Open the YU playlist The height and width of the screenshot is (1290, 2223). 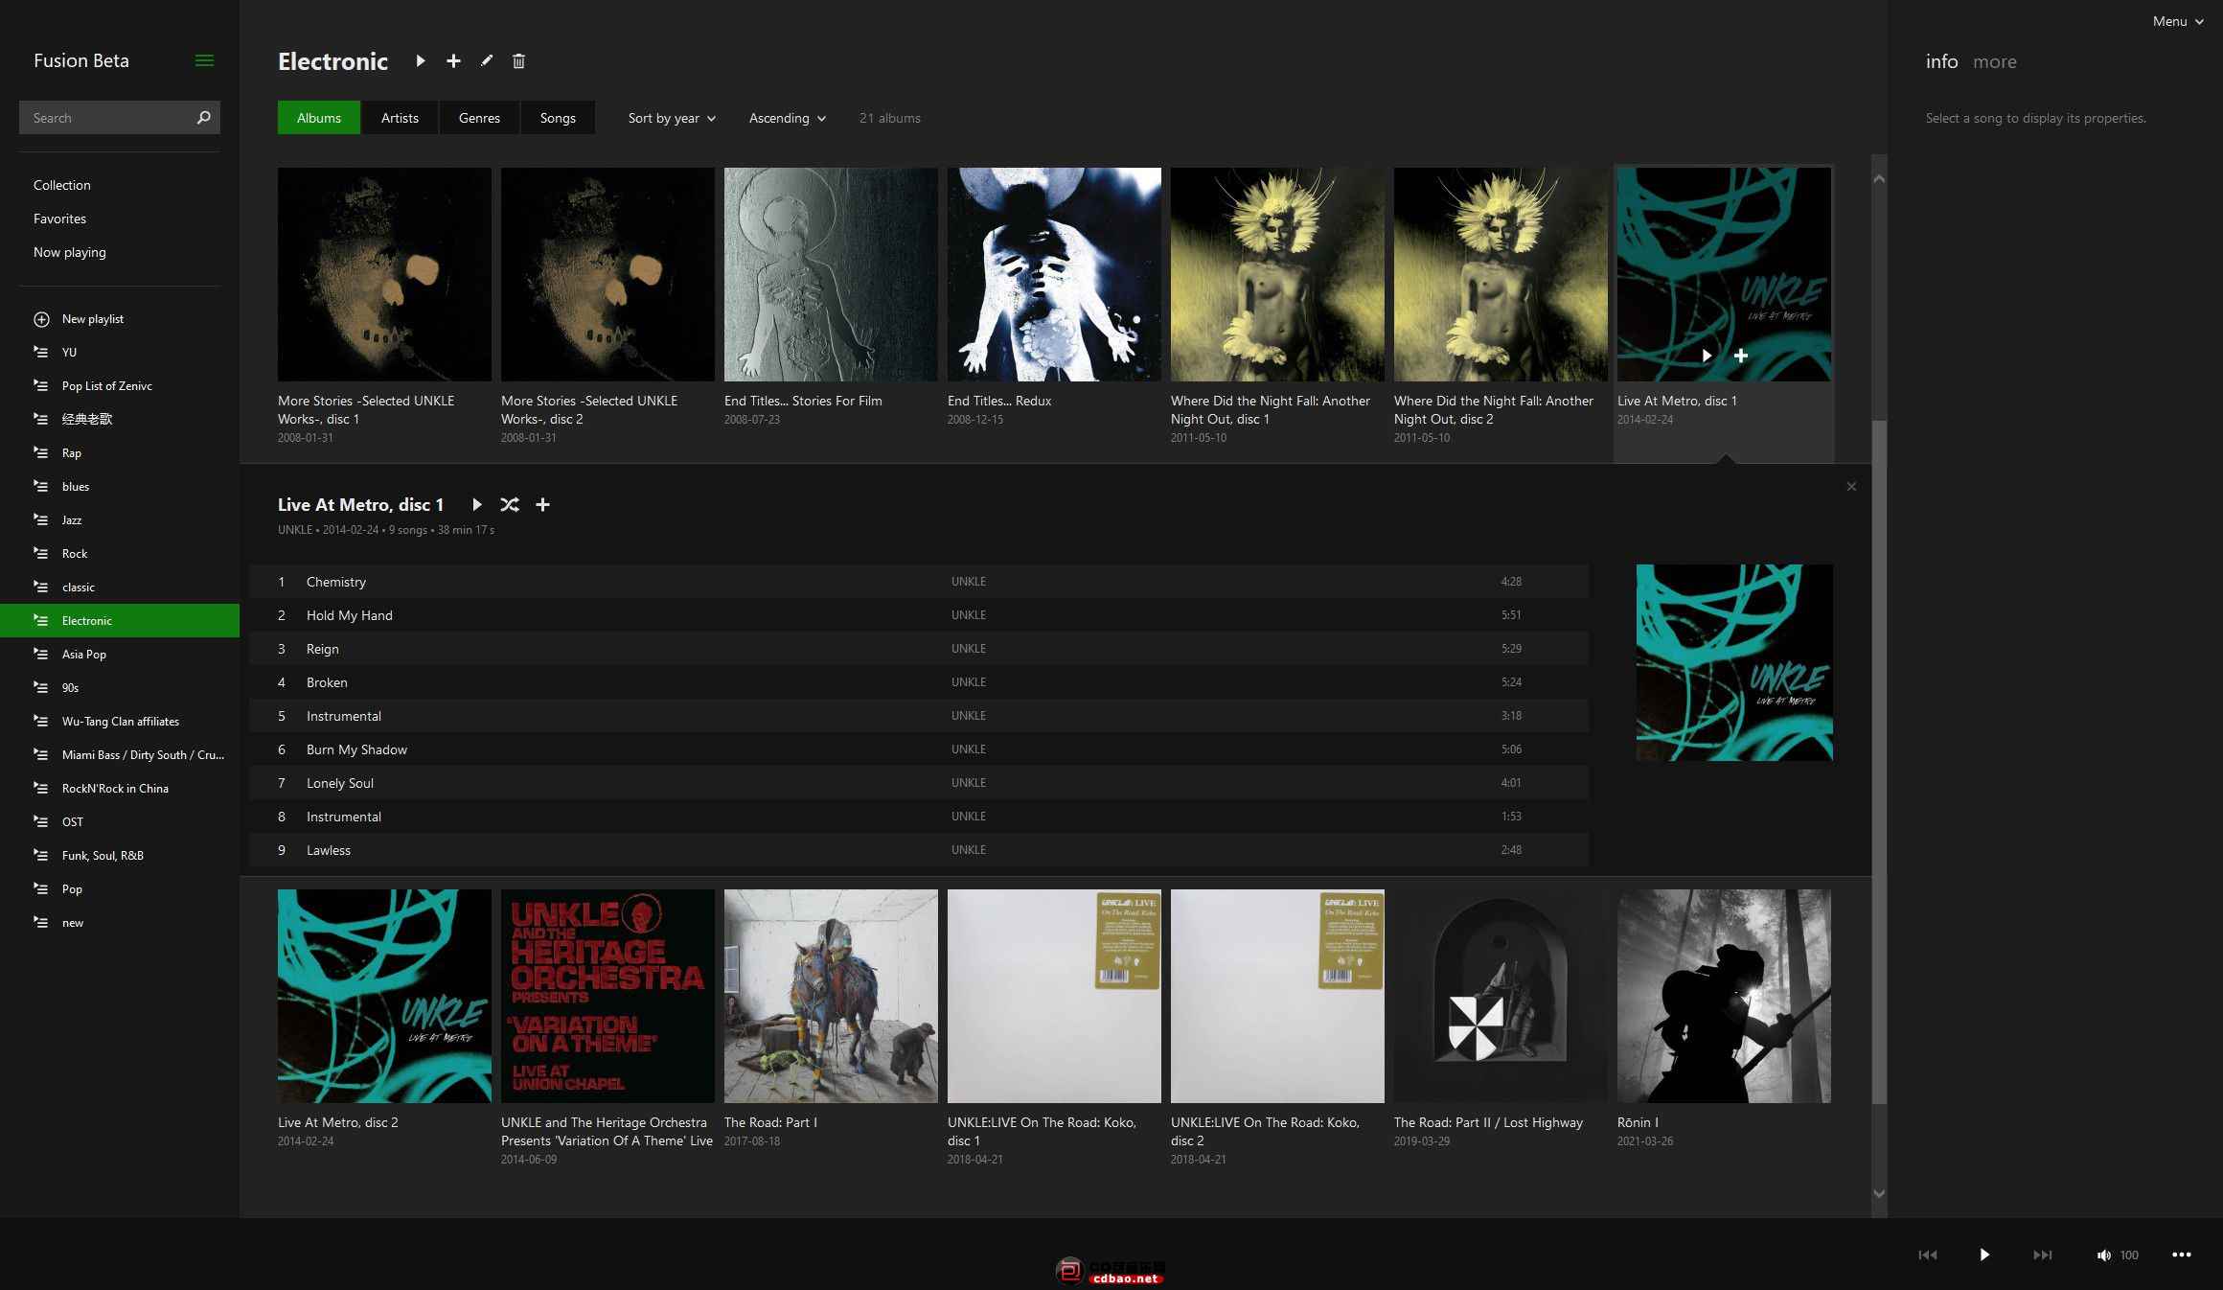point(120,353)
